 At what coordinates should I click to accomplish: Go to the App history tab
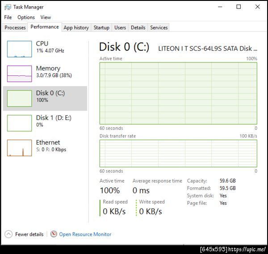pos(76,28)
